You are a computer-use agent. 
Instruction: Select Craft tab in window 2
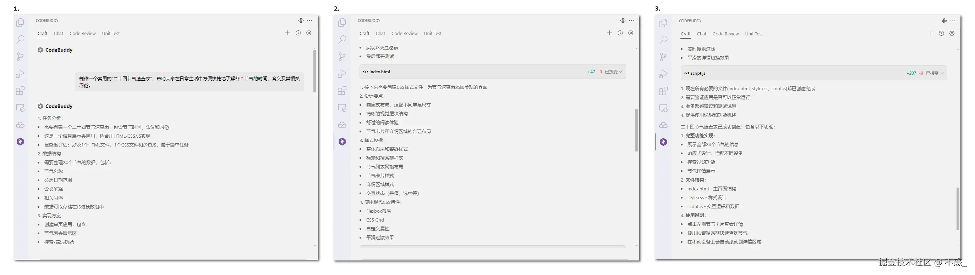click(365, 34)
